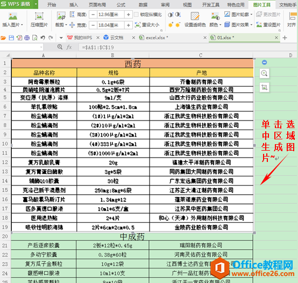Click the Open folder icon in quick toolbar
This screenshot has height=283, width=298.
click(x=3, y=38)
